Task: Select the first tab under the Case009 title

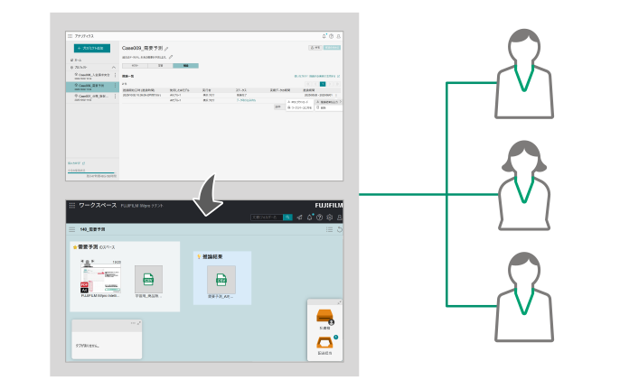Action: 135,66
